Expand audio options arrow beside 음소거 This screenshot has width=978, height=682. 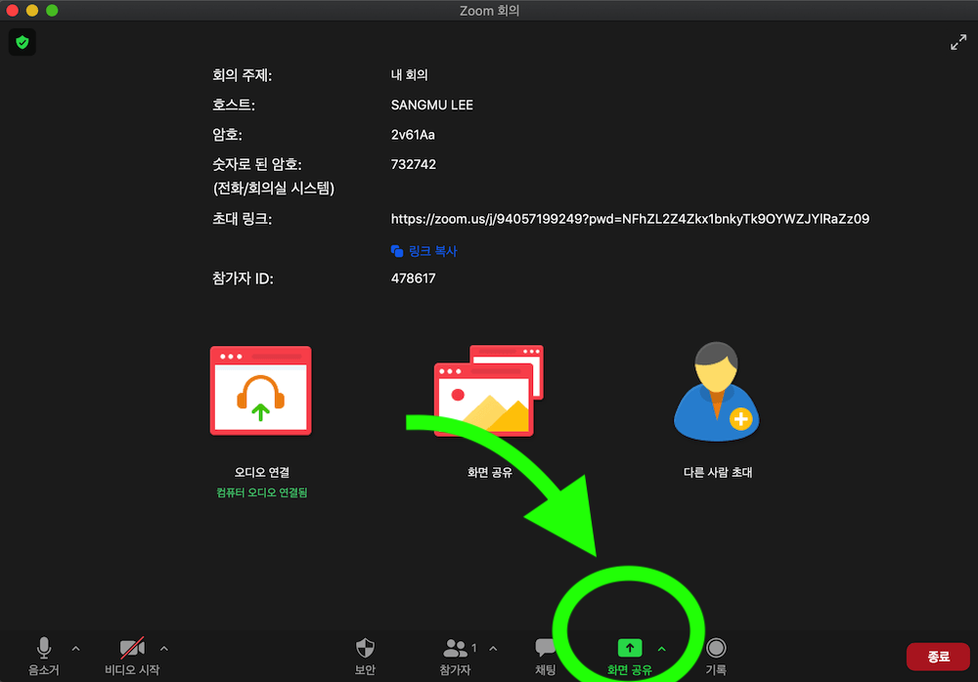coord(76,649)
